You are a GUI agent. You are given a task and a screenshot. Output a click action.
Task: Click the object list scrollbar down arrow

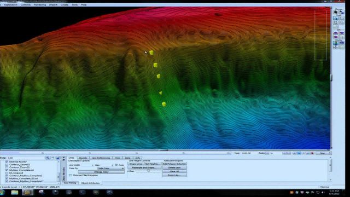tap(59, 183)
